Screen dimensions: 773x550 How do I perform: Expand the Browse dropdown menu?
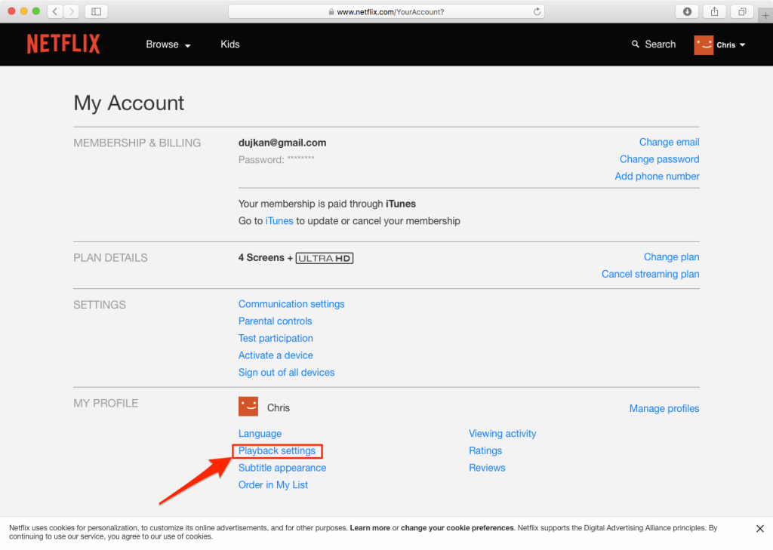(168, 45)
